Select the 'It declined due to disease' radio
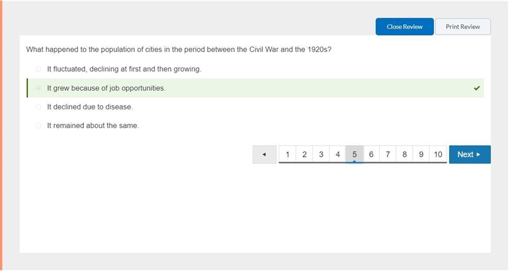Viewport: 509px width, 271px height. pos(39,107)
